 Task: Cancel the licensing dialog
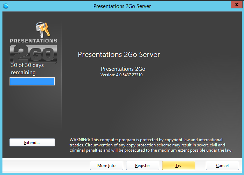[222, 166]
